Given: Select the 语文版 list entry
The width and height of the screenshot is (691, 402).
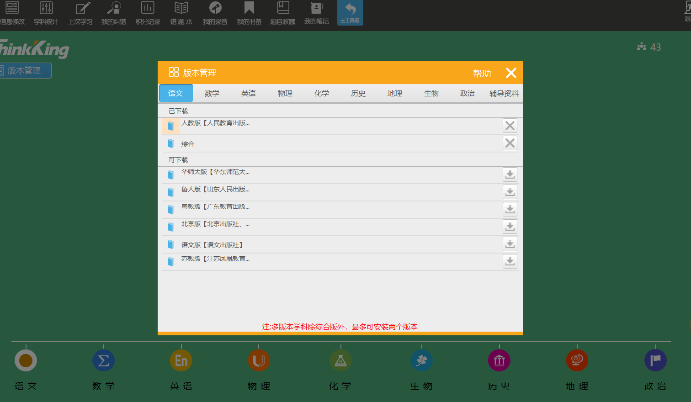Looking at the screenshot, I should [212, 245].
